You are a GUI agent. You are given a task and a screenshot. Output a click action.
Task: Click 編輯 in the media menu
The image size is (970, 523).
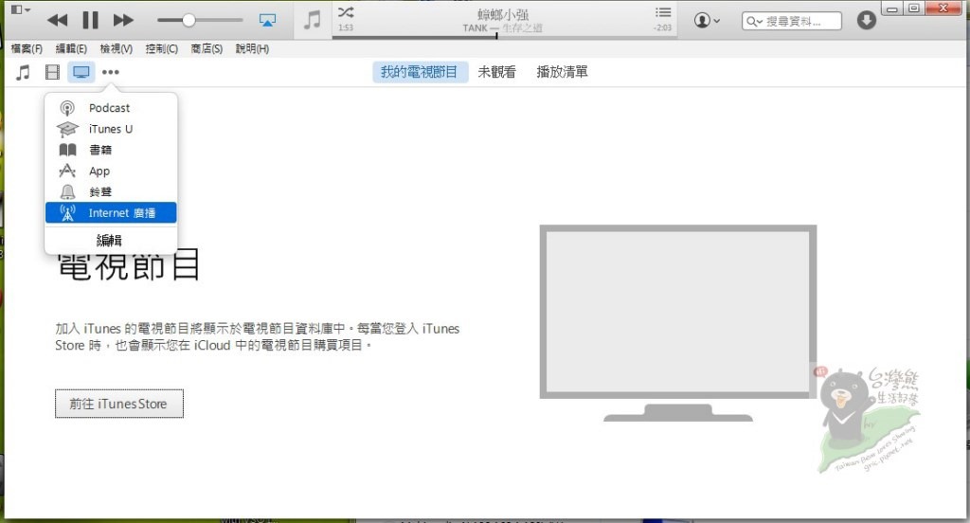pos(109,240)
